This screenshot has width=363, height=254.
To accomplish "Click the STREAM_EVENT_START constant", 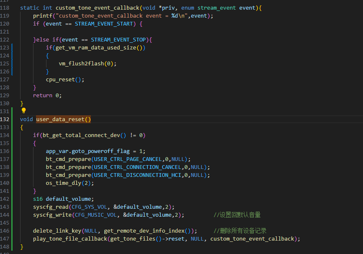I will [x=104, y=24].
